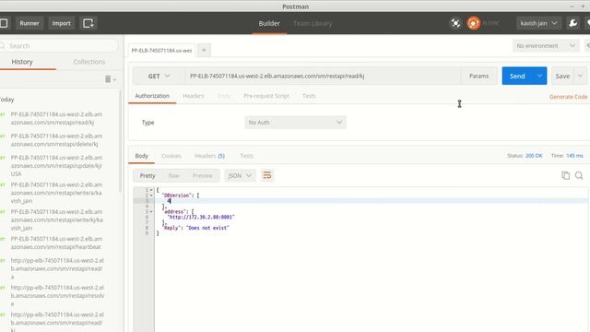The height and width of the screenshot is (332, 590).
Task: Open settings via the wrench icon
Action: [572, 23]
